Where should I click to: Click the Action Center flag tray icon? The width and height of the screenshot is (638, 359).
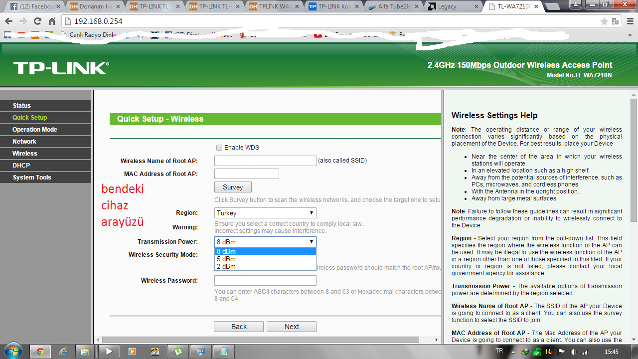[x=560, y=352]
